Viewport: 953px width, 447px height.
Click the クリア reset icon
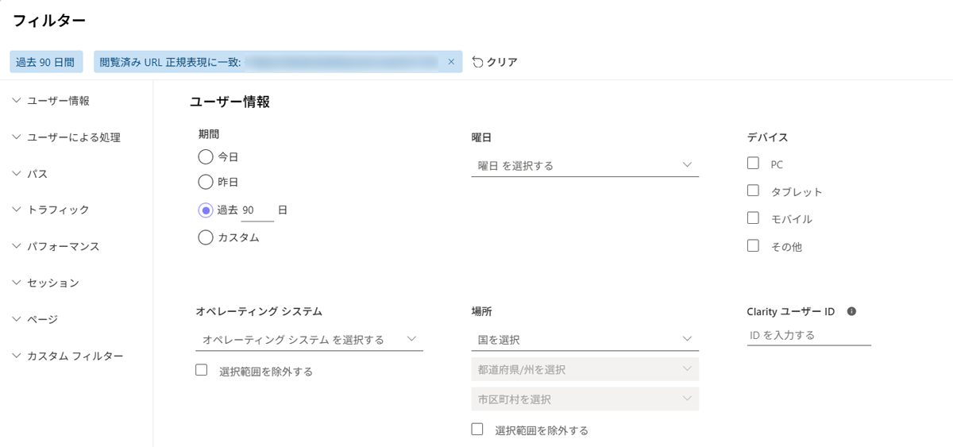477,62
